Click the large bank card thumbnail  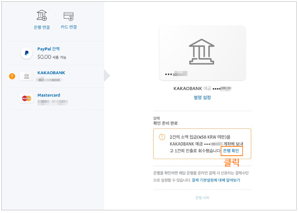coord(203,53)
